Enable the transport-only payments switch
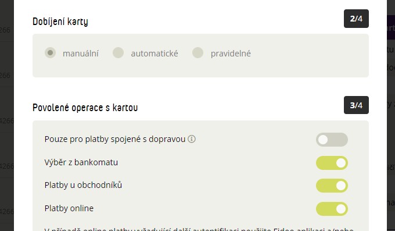Screen dimensions: 395x231 pos(332,140)
